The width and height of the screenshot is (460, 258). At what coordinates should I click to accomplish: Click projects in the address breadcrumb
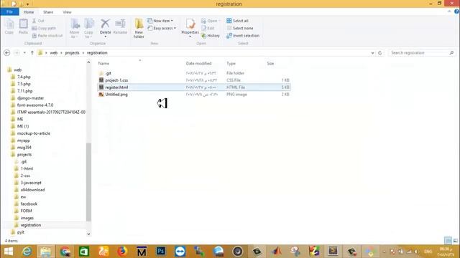coord(72,53)
